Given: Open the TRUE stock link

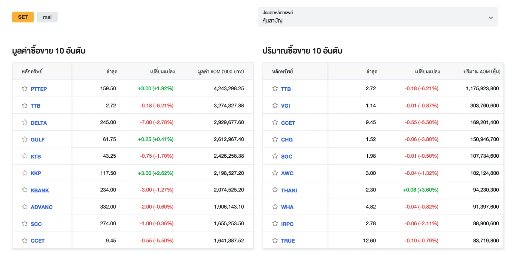Looking at the screenshot, I should pyautogui.click(x=288, y=241).
